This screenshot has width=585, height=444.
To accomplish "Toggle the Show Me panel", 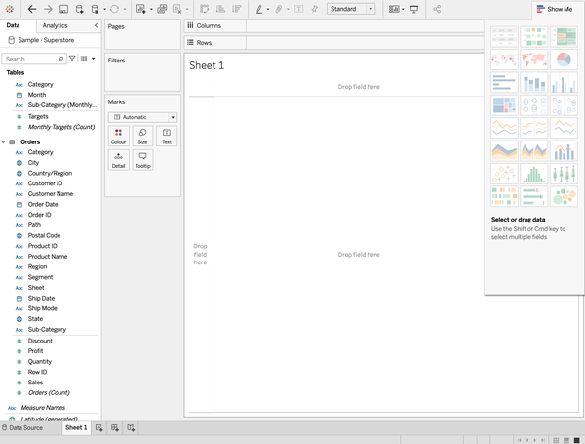I will [554, 9].
